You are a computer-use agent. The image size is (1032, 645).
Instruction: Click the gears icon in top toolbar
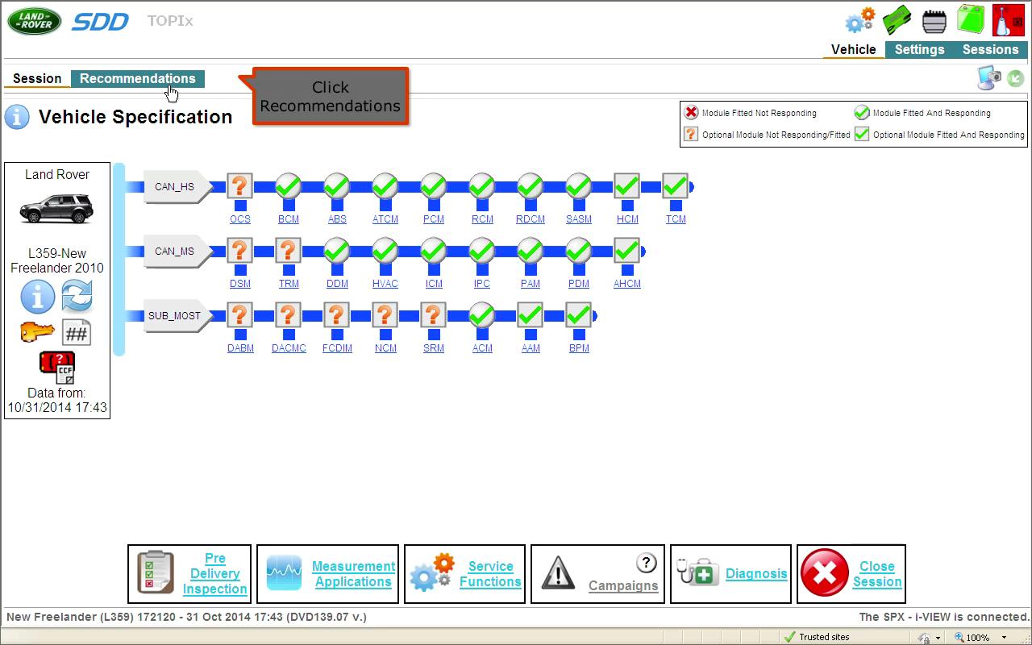click(859, 20)
